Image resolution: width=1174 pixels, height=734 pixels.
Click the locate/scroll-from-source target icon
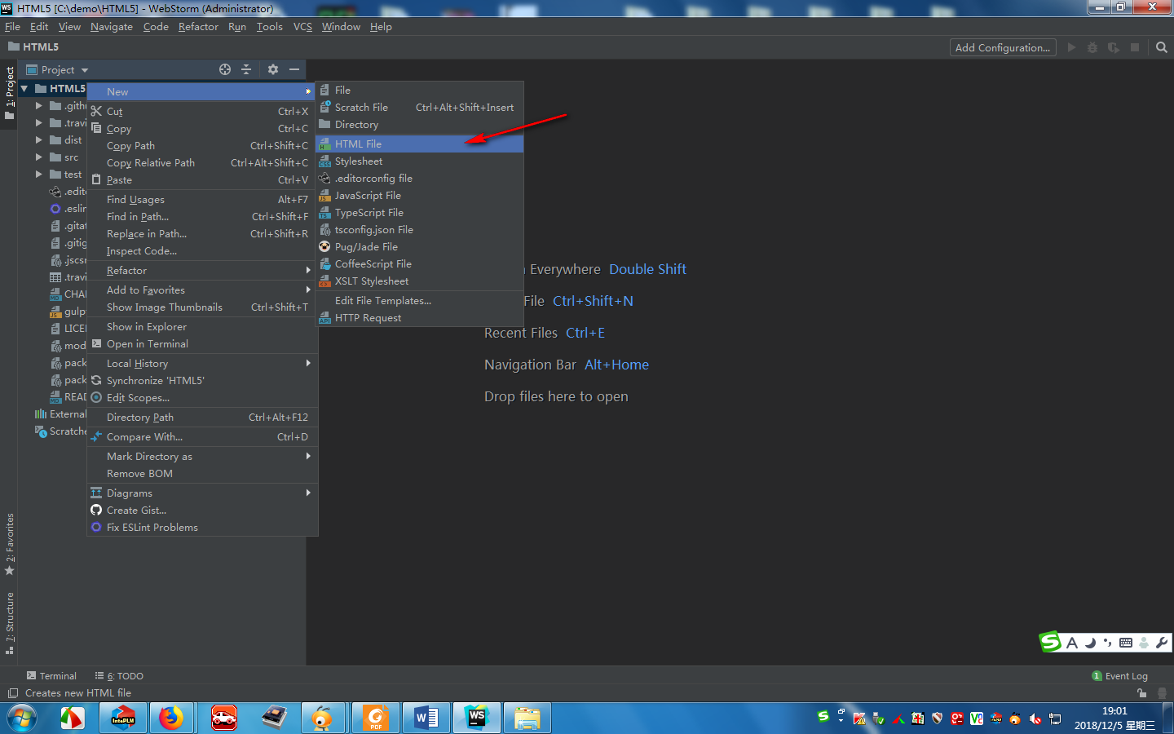coord(225,69)
